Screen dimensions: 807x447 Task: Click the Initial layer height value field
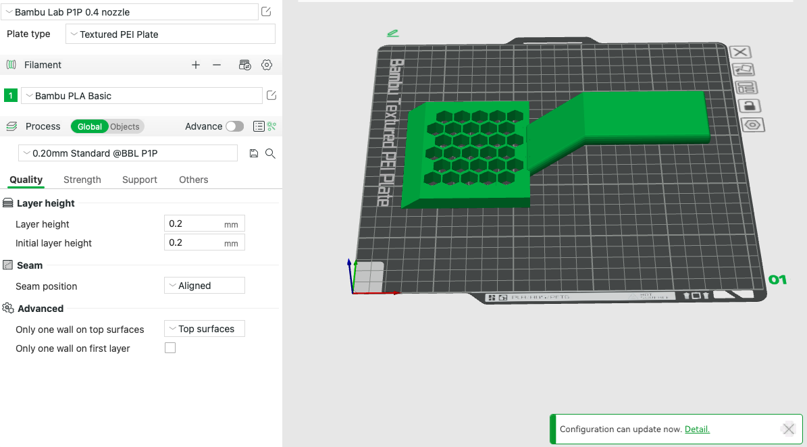click(205, 243)
